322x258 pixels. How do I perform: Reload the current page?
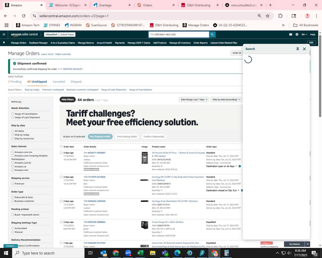24,16
